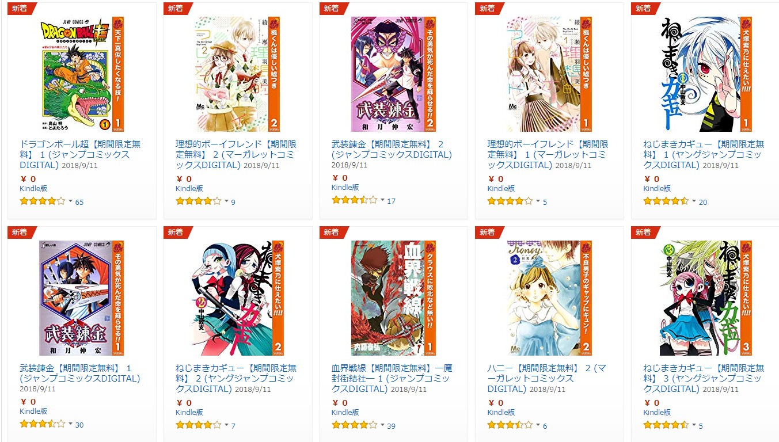Click Kindle版 under ドラゴンボール超 1
The height and width of the screenshot is (442, 779).
33,188
